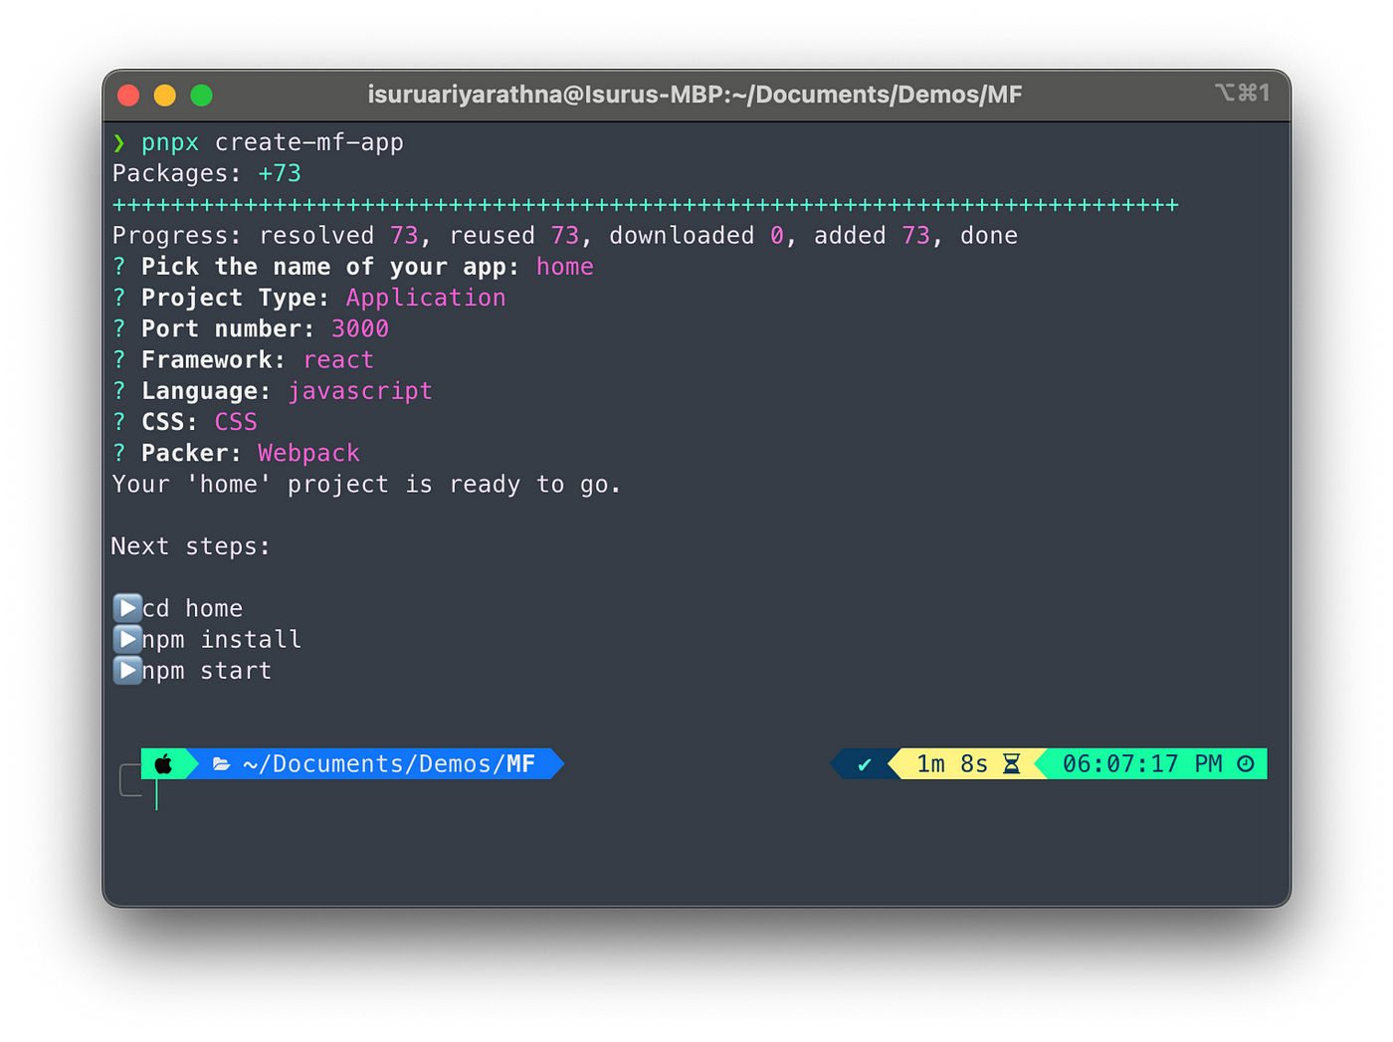Click the play icon before 'cd home'
The height and width of the screenshot is (1042, 1393).
pos(127,607)
